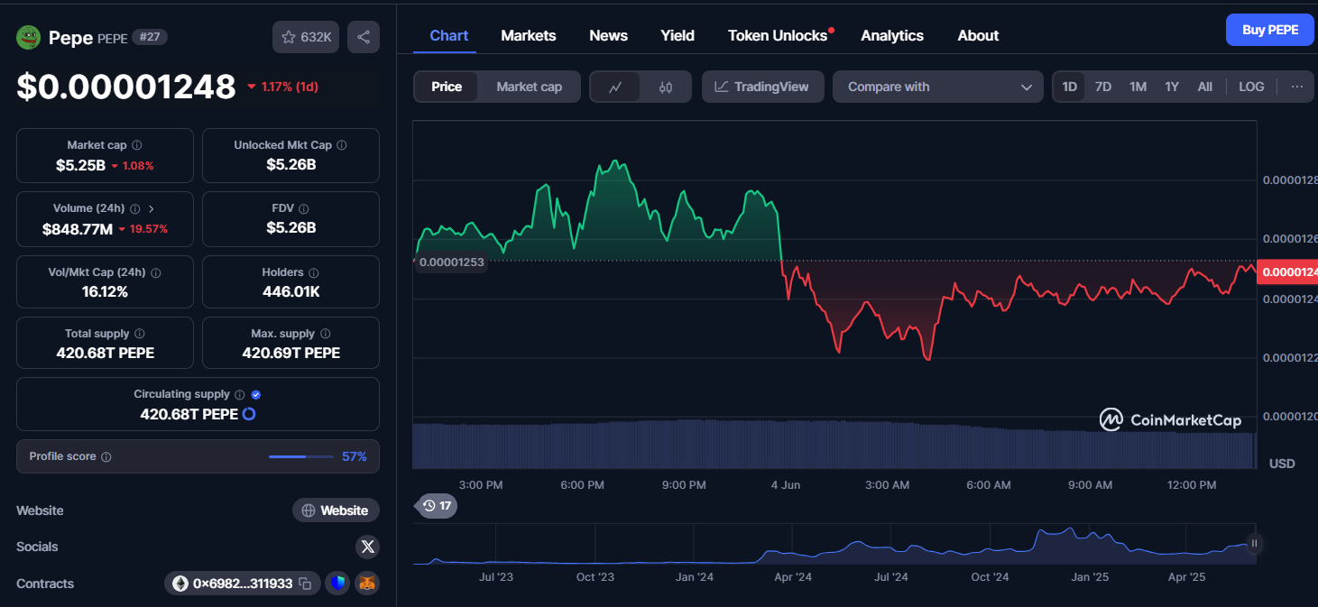
Task: Click the share icon next to watchlist
Action: [364, 37]
